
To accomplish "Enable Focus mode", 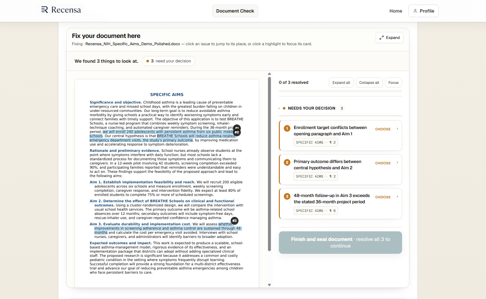I will (x=393, y=83).
